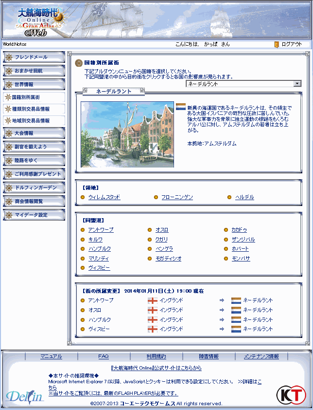
Task: Open the ヴィスビー allied port link
Action: (x=99, y=268)
